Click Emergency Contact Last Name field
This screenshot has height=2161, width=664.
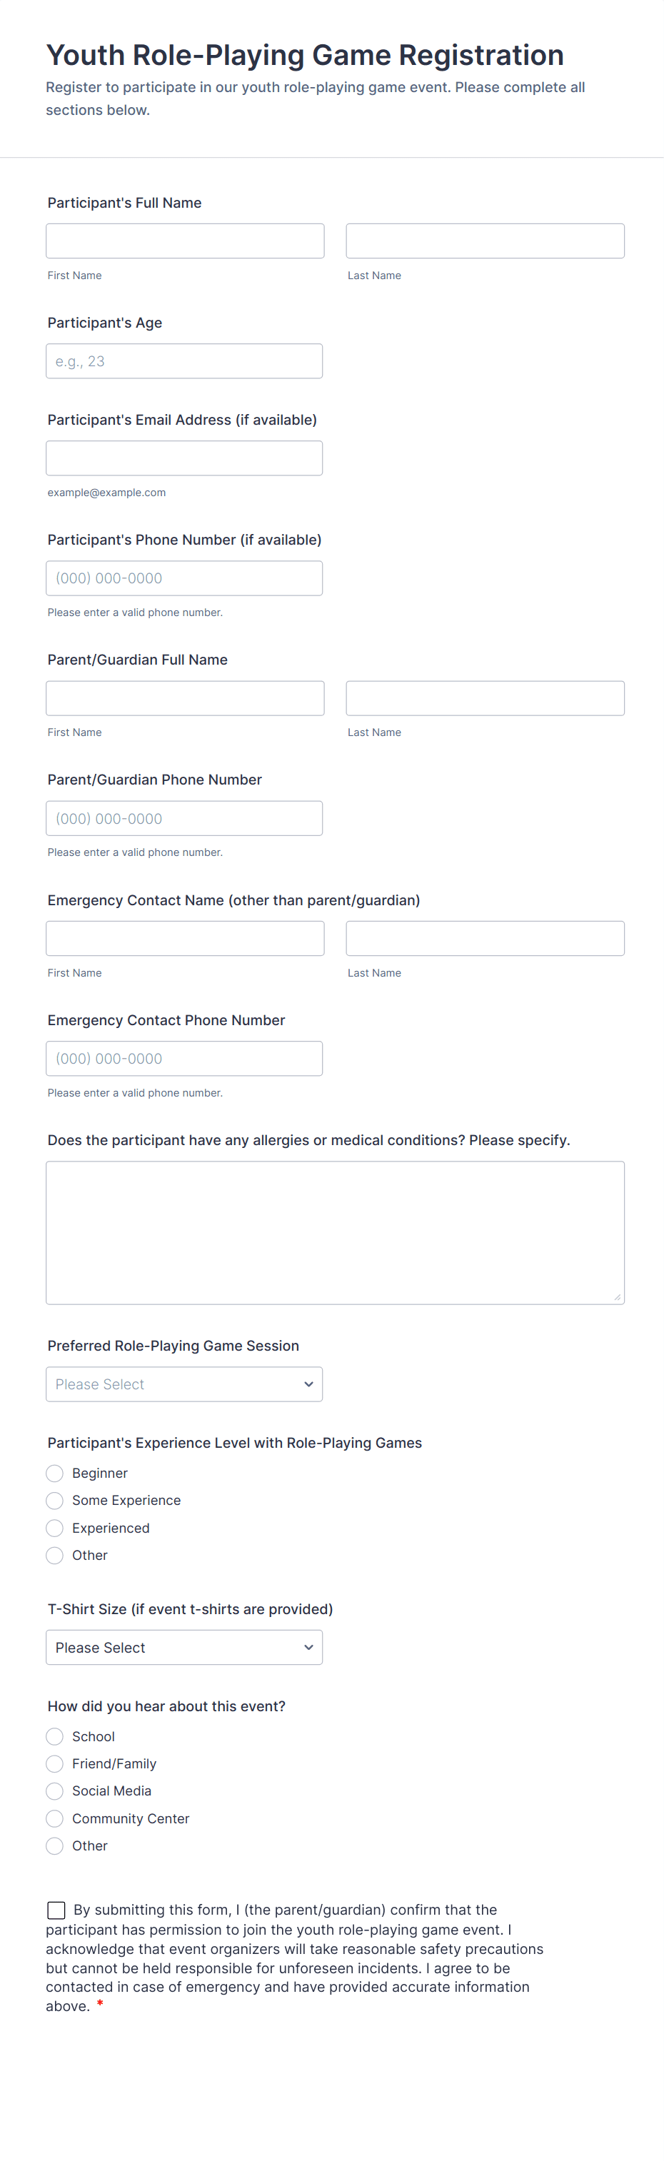pos(484,938)
